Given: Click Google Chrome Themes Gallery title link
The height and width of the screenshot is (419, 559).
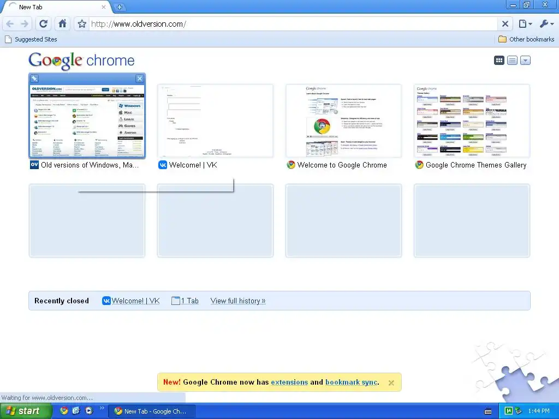Looking at the screenshot, I should [x=476, y=165].
